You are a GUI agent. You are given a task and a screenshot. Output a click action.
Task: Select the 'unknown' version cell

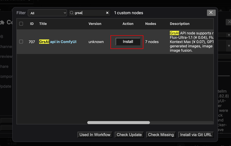point(96,42)
